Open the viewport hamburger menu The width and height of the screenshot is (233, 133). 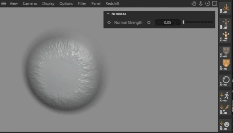pyautogui.click(x=4, y=3)
